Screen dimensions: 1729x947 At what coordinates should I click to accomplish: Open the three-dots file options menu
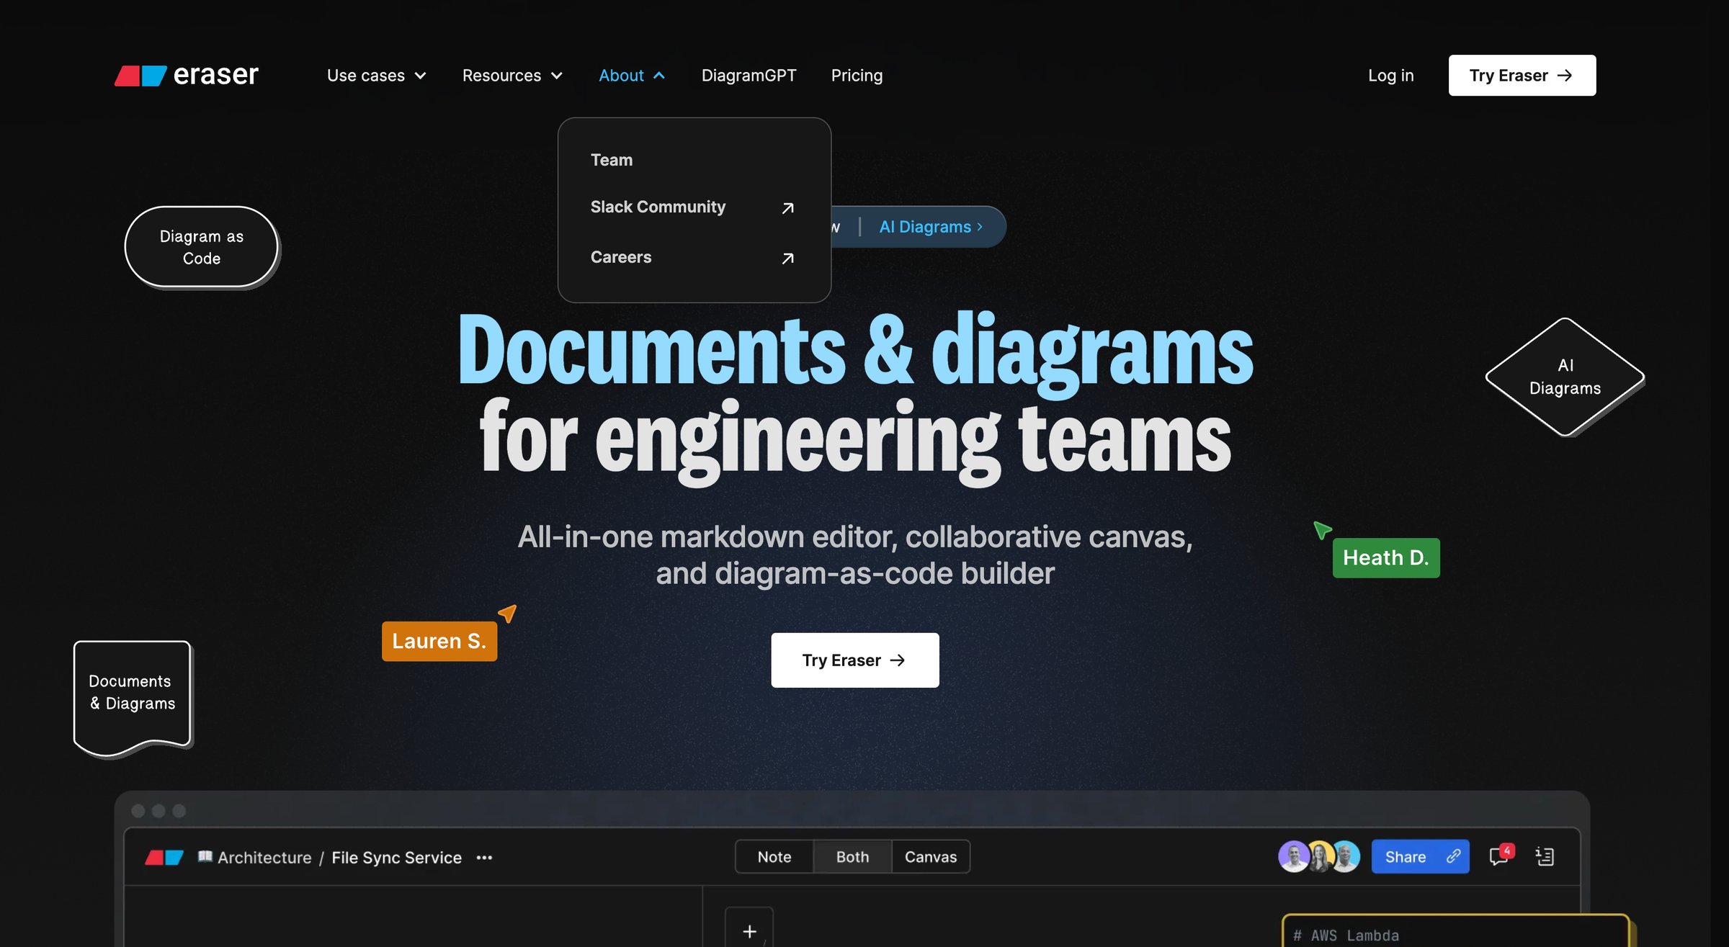[484, 857]
